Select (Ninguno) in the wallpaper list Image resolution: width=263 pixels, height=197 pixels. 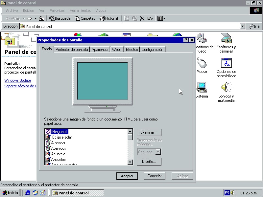point(59,132)
